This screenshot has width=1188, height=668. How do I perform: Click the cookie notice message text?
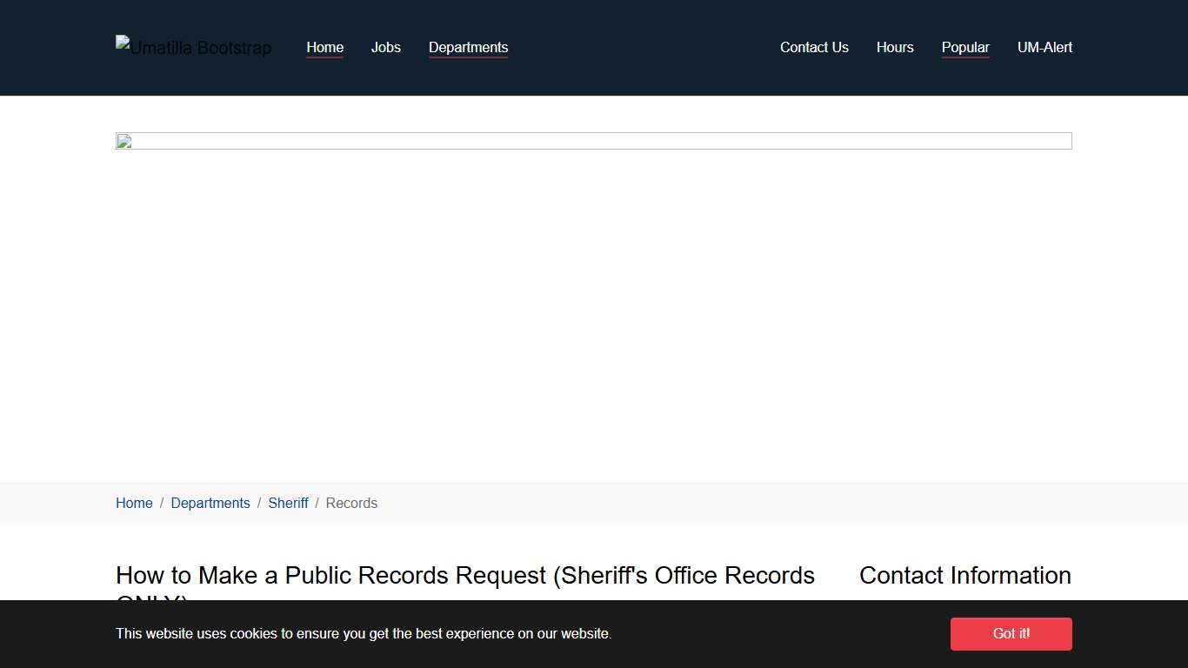[364, 633]
